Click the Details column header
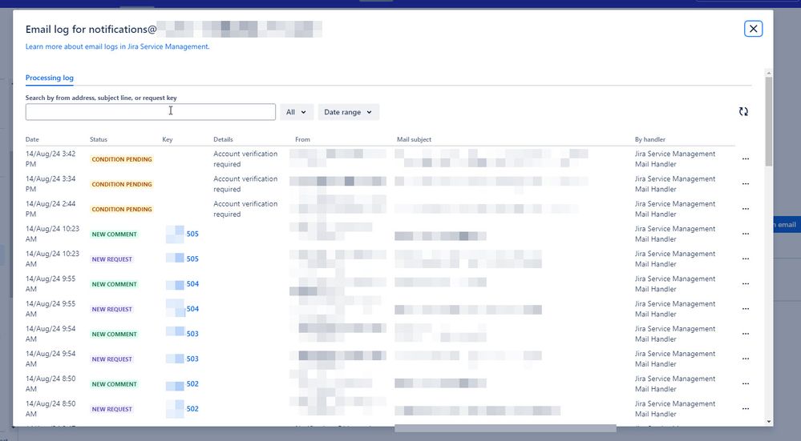 (x=223, y=139)
